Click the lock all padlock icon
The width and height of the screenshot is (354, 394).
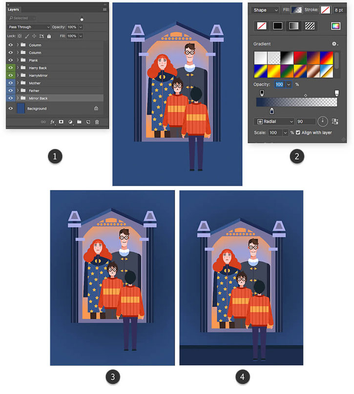(x=49, y=36)
